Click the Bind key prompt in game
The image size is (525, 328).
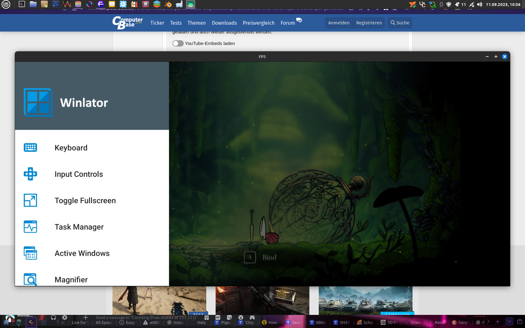[260, 257]
